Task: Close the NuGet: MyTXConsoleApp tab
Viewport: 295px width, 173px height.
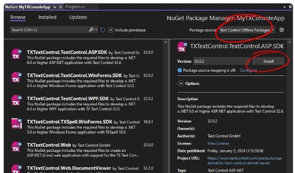Action: 60,7
